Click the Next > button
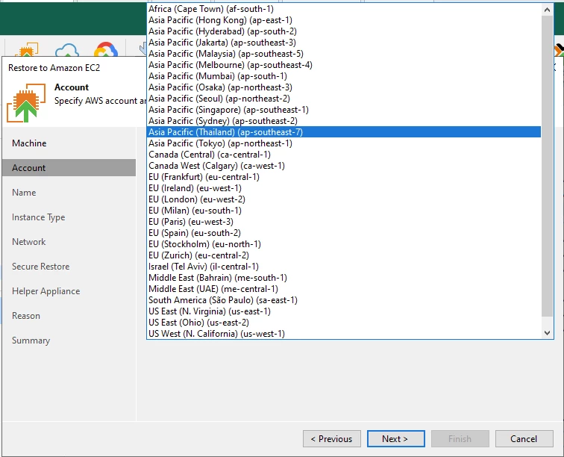Image resolution: width=564 pixels, height=457 pixels. (x=395, y=438)
